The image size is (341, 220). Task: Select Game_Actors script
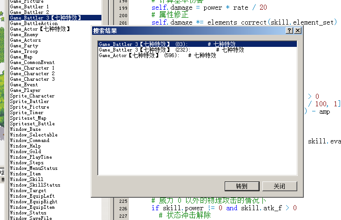[x=25, y=40]
